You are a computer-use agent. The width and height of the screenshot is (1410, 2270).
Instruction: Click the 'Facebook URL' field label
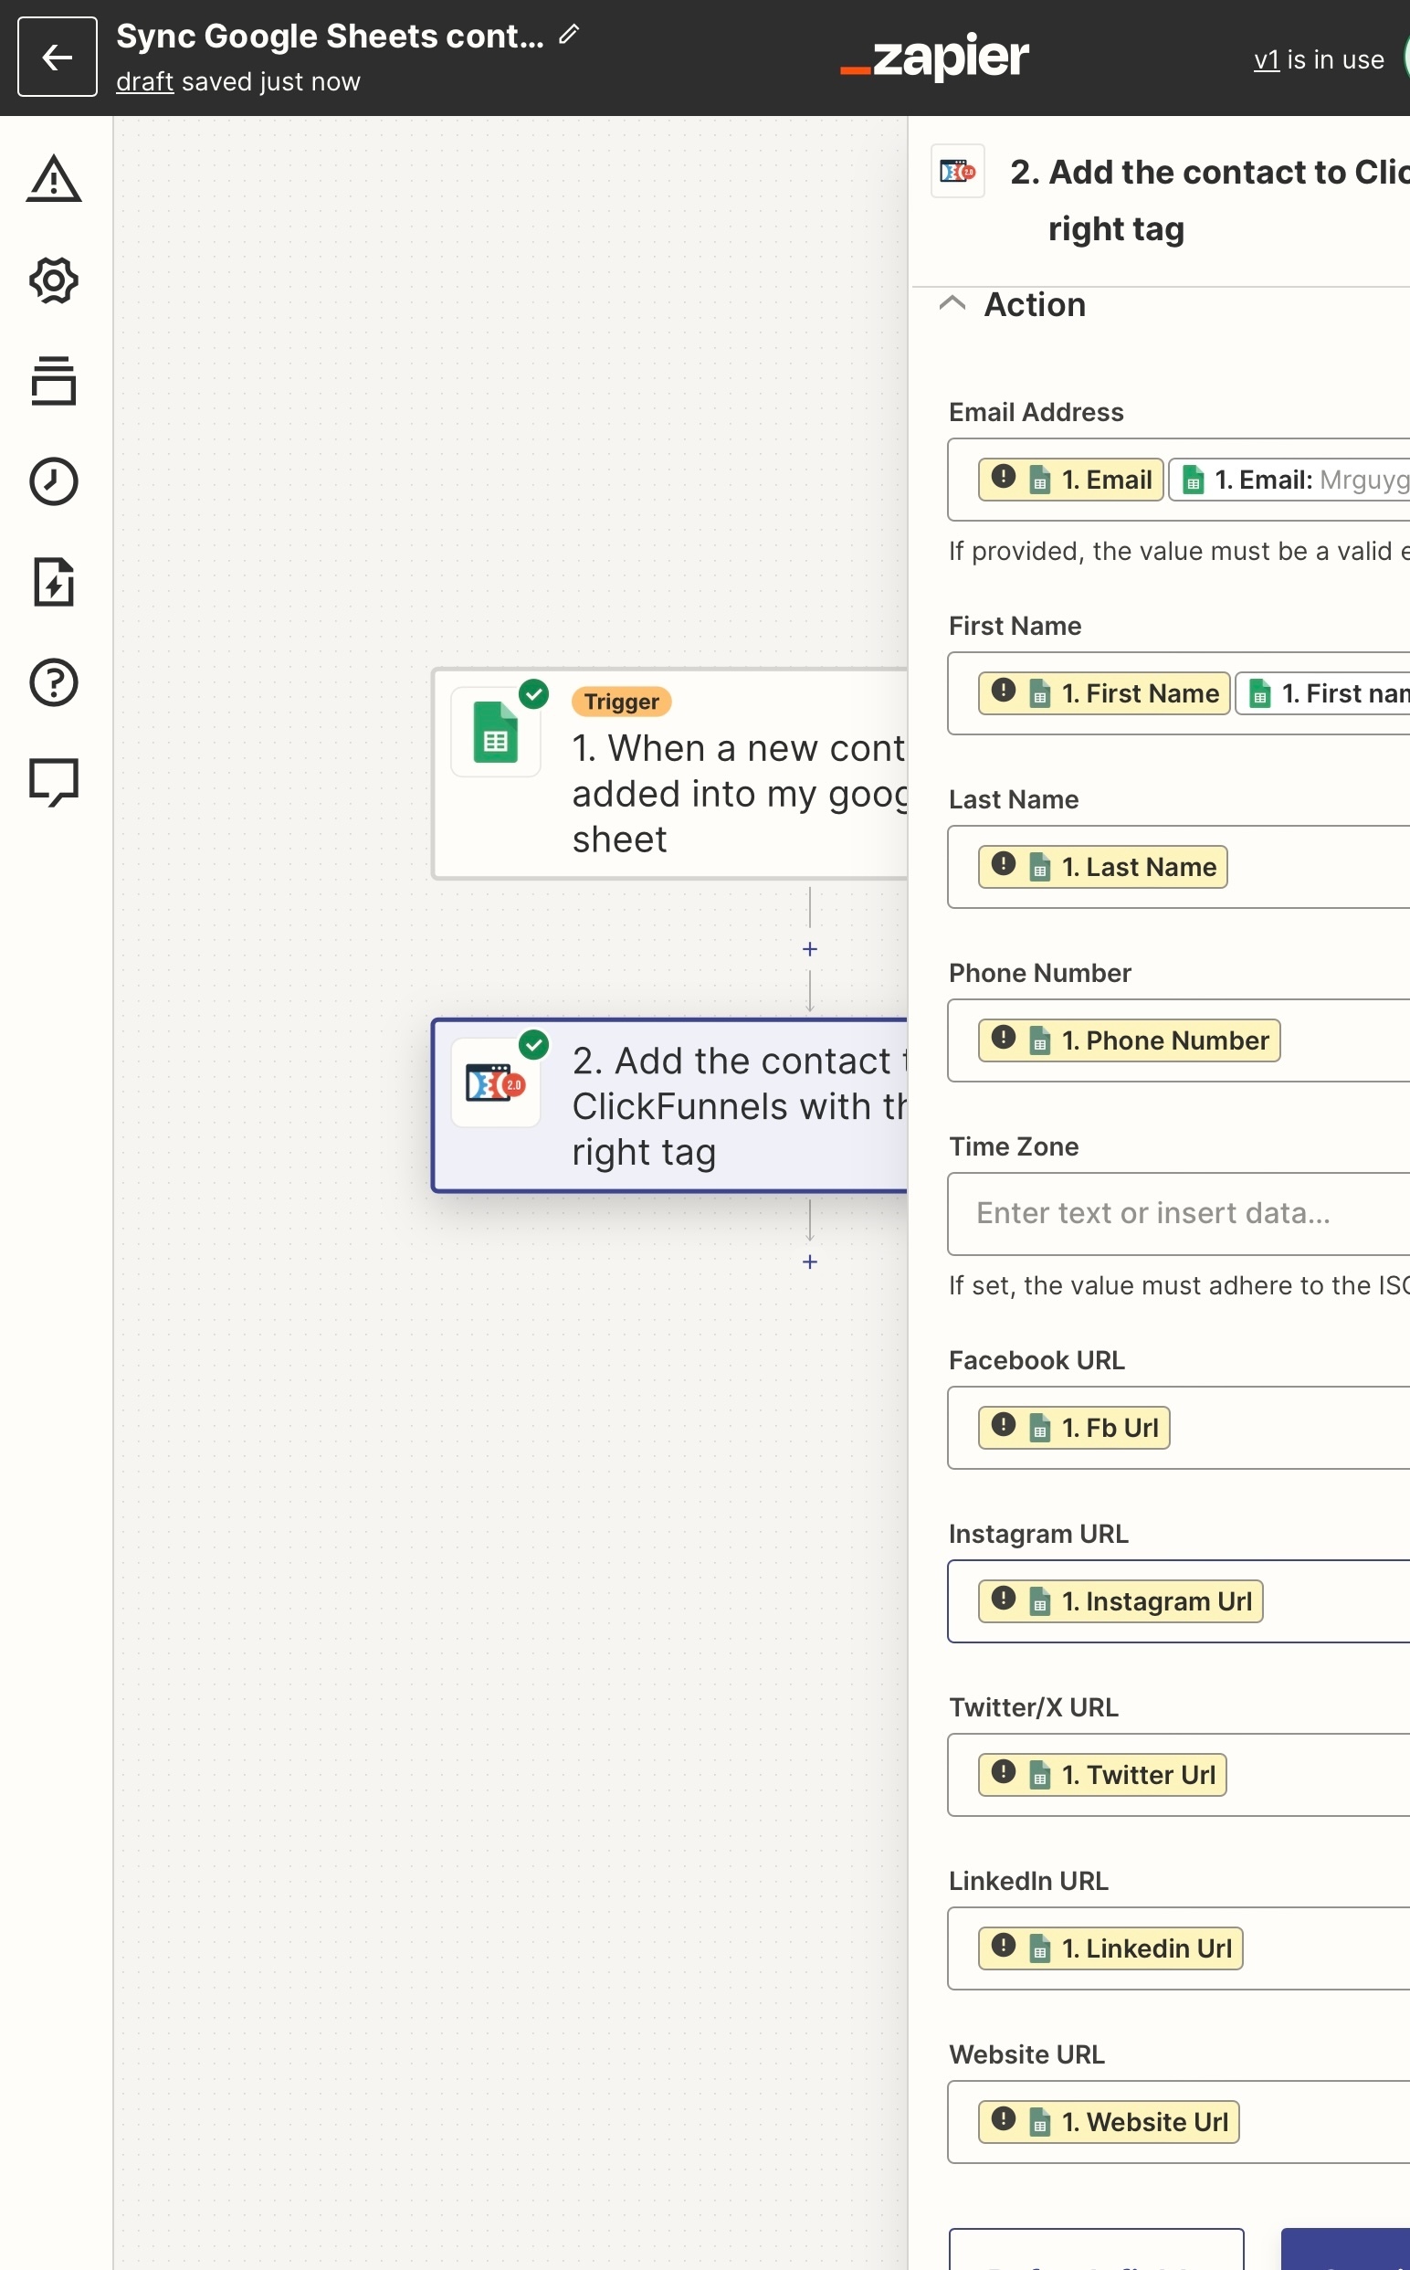click(x=1037, y=1361)
